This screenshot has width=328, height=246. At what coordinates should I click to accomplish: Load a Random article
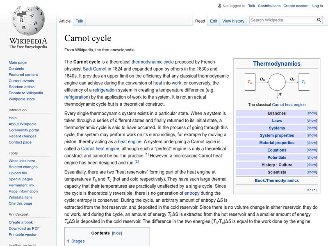click(22, 87)
